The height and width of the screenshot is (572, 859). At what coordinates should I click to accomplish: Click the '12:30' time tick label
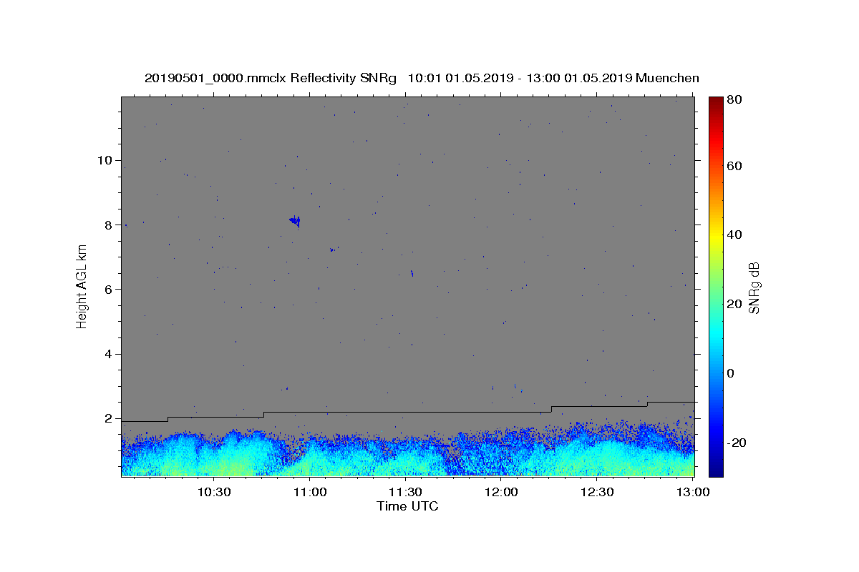[597, 492]
